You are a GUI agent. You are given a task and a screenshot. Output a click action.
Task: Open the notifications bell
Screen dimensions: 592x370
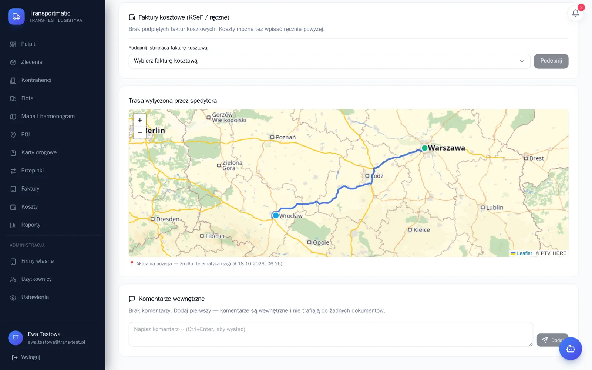pos(575,13)
